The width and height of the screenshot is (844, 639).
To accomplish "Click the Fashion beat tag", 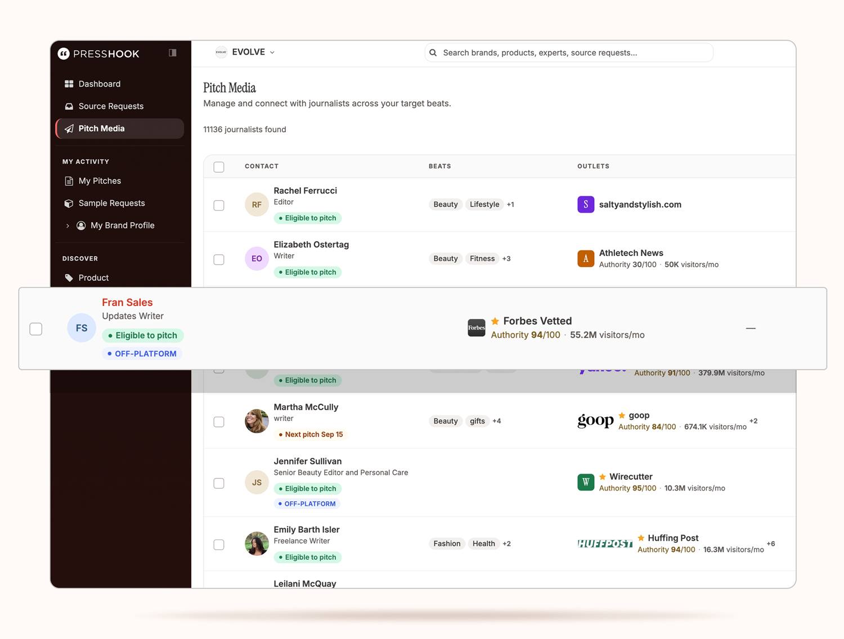I will pyautogui.click(x=447, y=543).
